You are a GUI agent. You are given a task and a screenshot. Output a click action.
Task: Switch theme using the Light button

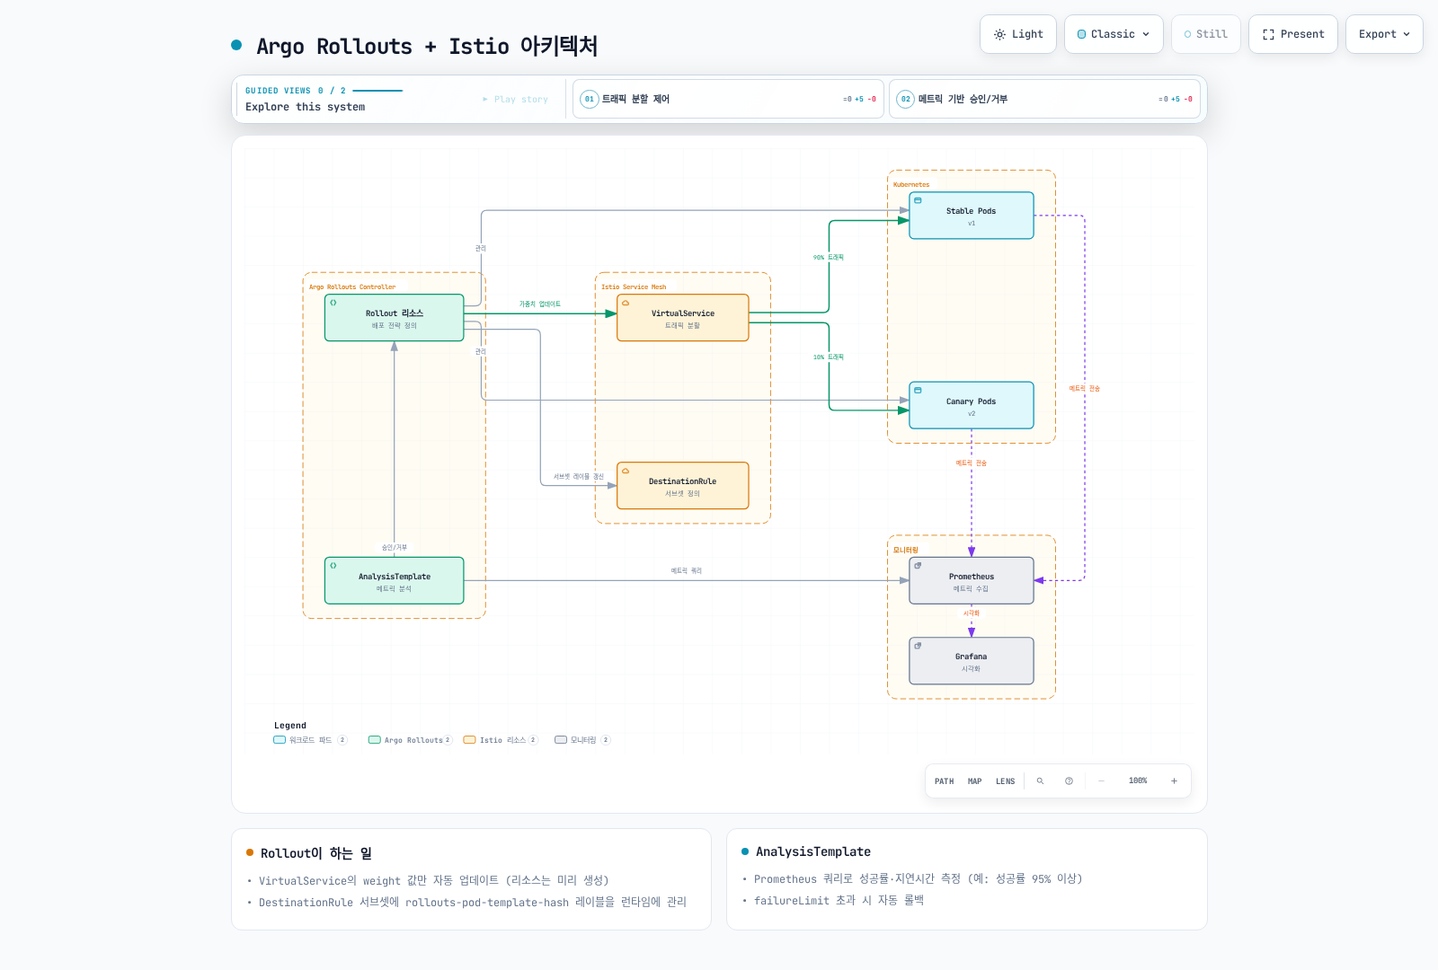point(1018,34)
